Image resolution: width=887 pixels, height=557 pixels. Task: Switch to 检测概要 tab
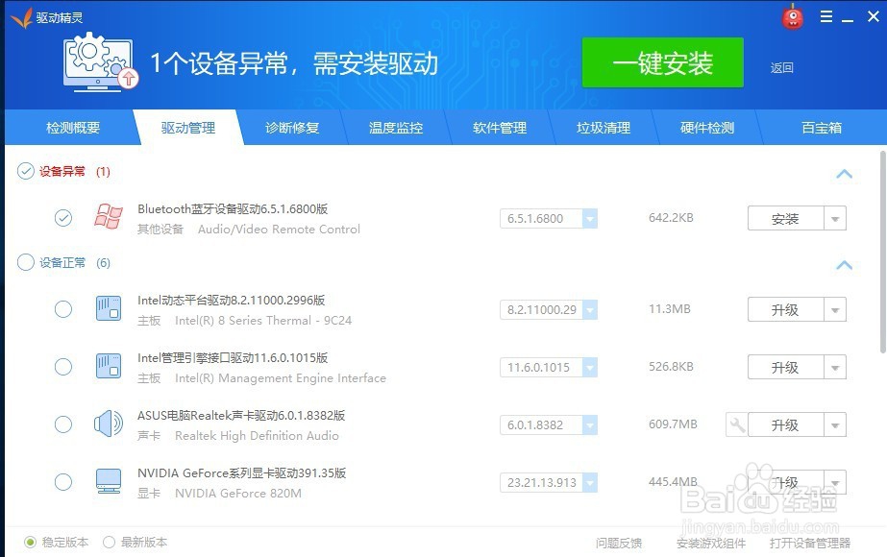pyautogui.click(x=73, y=128)
